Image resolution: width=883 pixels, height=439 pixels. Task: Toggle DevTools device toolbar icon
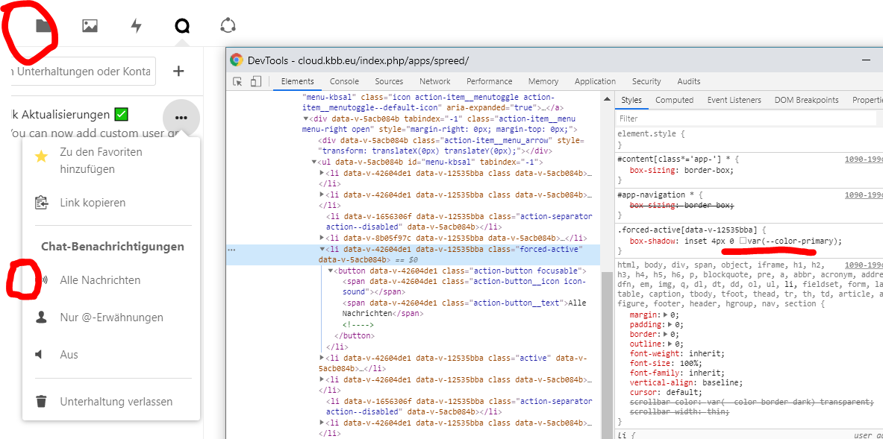256,81
